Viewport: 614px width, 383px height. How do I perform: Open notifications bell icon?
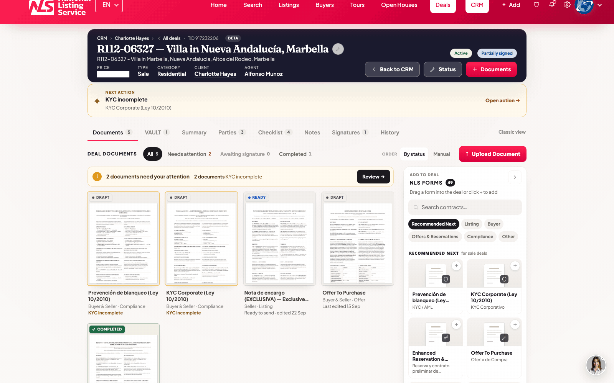552,5
